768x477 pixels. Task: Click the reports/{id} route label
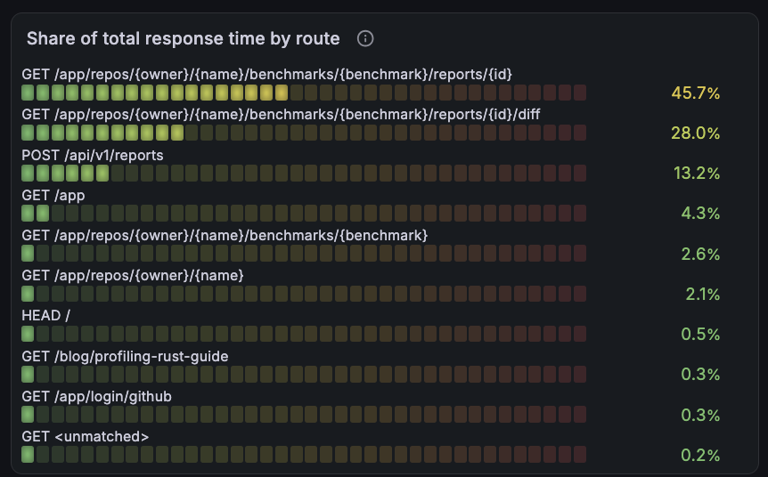(267, 75)
